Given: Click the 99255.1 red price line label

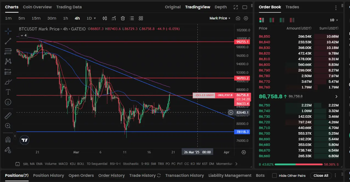Looking at the screenshot, I should point(243,42).
